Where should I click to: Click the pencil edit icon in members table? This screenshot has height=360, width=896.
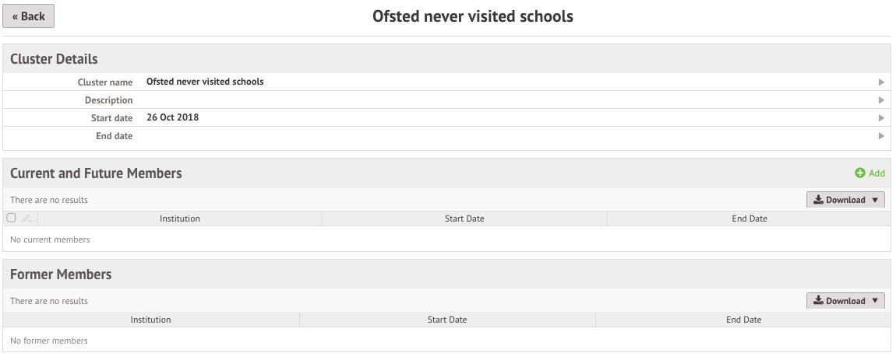26,218
